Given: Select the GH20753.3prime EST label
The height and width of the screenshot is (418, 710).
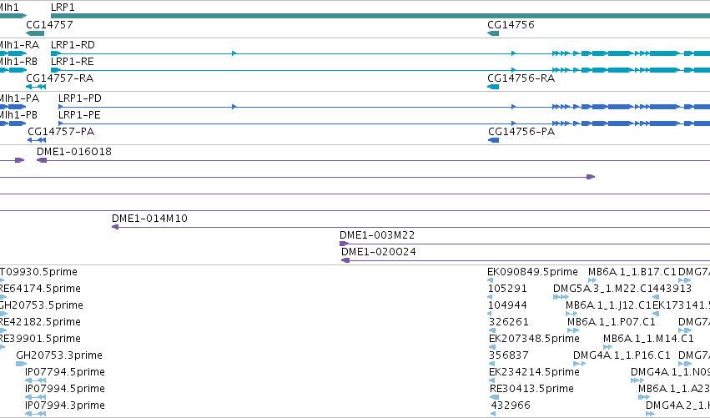Looking at the screenshot, I should pos(59,355).
